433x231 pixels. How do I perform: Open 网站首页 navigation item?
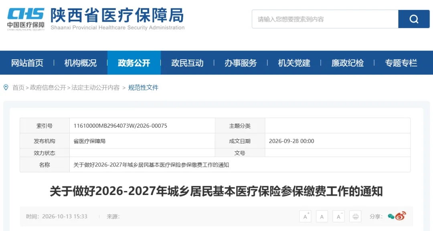click(x=27, y=63)
